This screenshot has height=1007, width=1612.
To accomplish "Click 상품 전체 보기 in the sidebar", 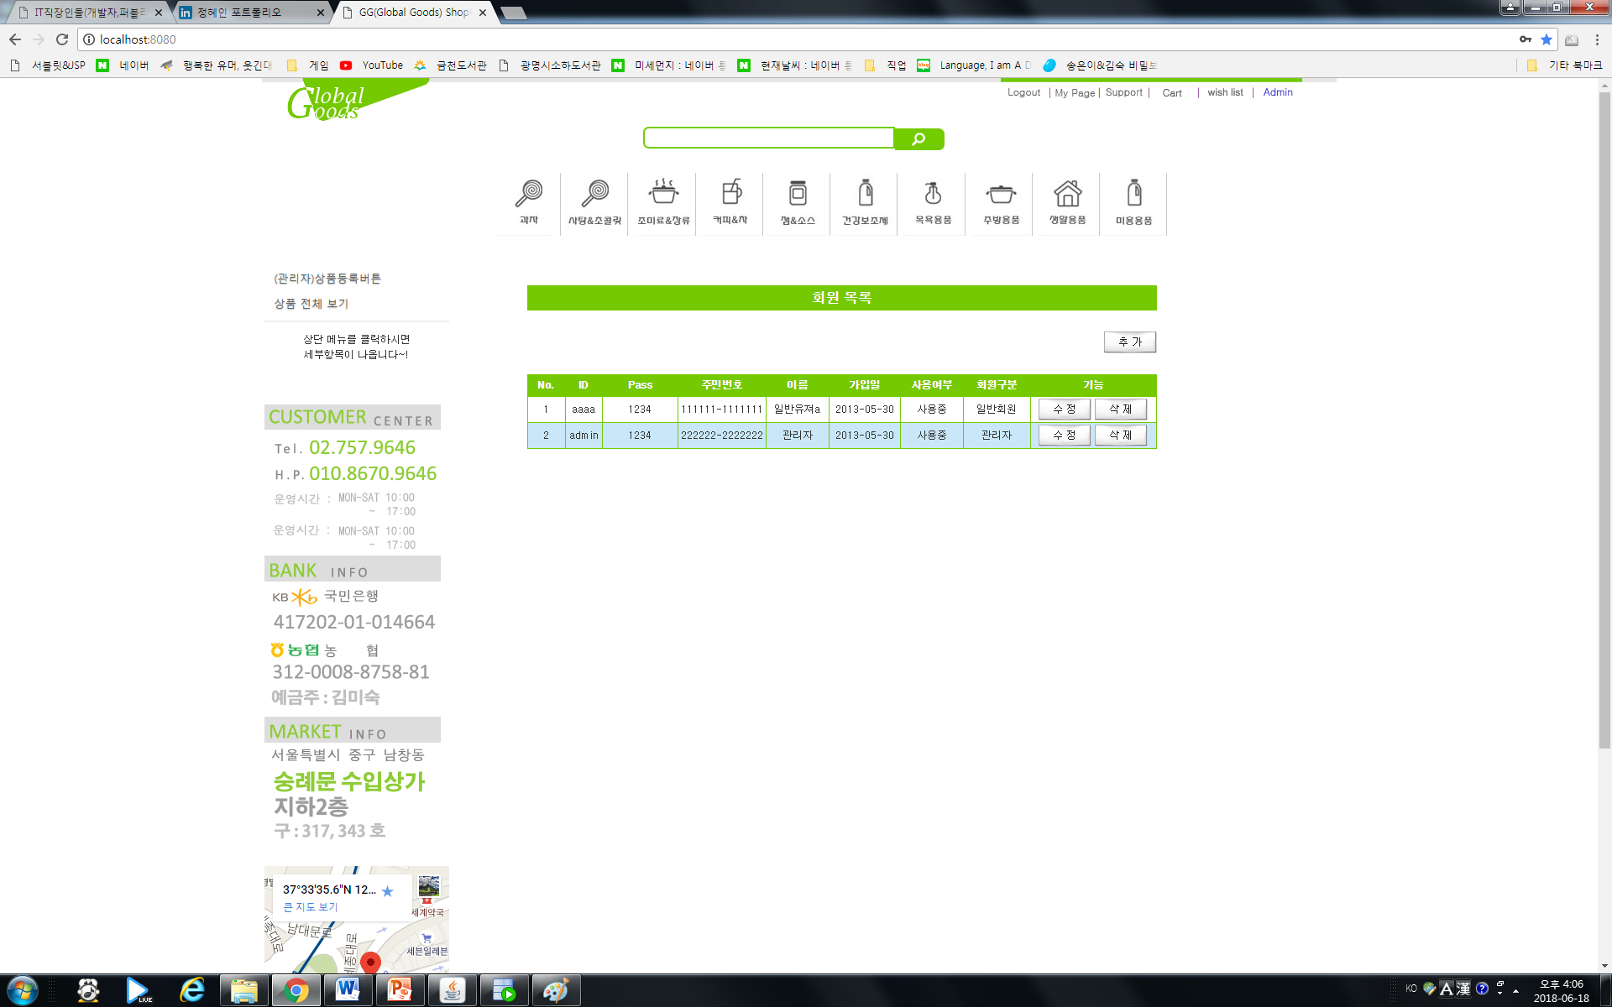I will click(311, 304).
